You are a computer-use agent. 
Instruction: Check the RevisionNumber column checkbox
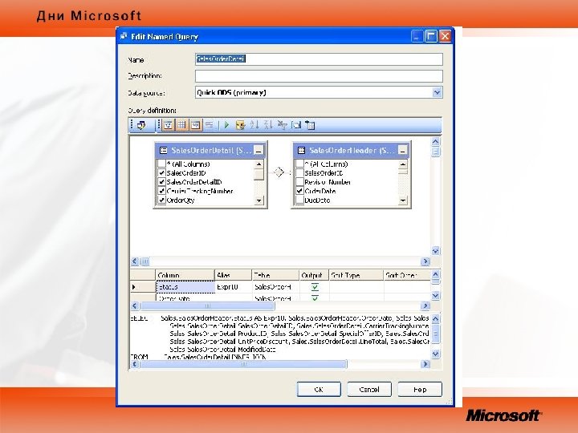[x=299, y=182]
